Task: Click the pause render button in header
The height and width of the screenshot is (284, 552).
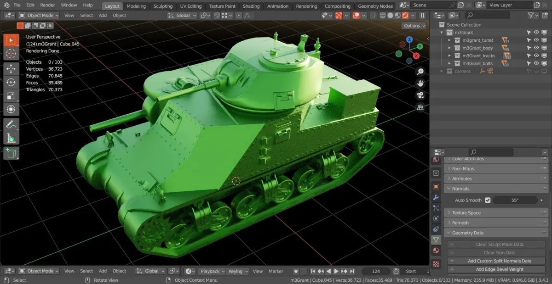Action: tap(422, 15)
